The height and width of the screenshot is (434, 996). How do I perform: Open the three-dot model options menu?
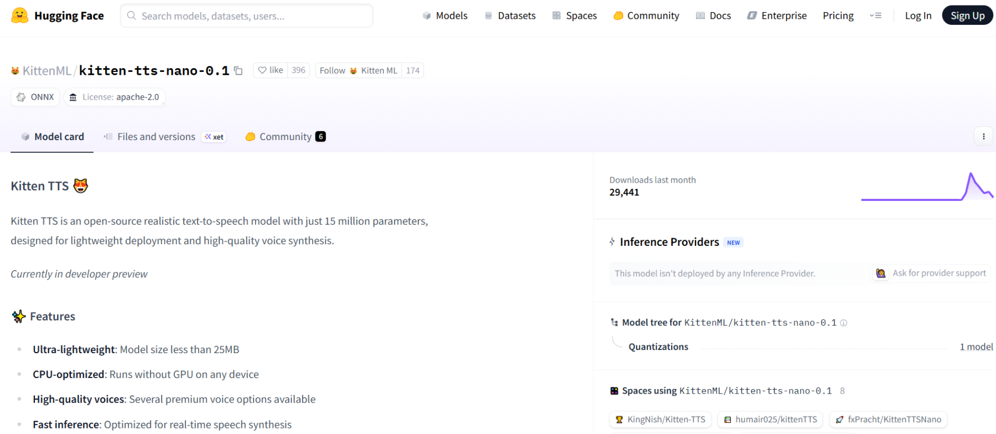(x=983, y=136)
